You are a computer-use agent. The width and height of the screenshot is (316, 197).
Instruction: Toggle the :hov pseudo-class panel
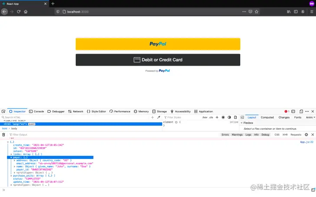coord(205,118)
